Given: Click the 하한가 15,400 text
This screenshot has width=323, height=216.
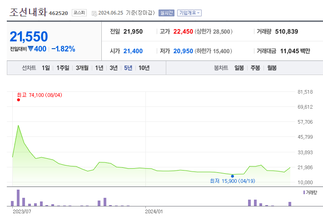Looking at the screenshot, I should (x=214, y=51).
